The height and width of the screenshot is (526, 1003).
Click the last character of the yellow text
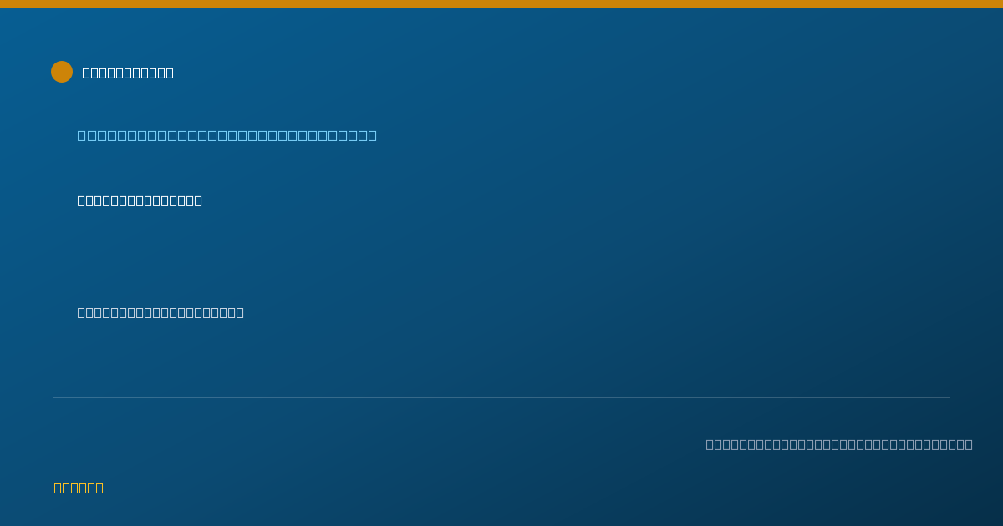[99, 488]
